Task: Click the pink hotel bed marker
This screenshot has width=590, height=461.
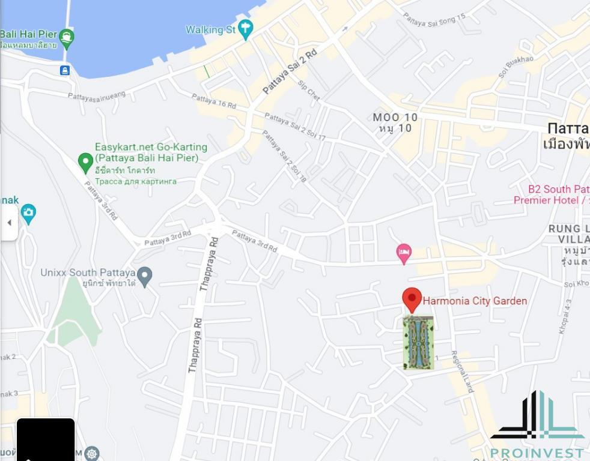Action: point(404,254)
